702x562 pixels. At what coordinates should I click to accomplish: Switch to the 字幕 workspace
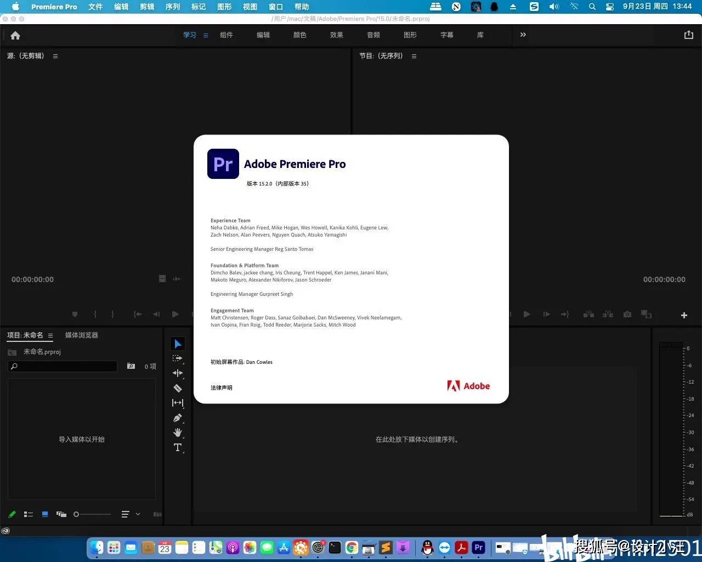click(447, 35)
